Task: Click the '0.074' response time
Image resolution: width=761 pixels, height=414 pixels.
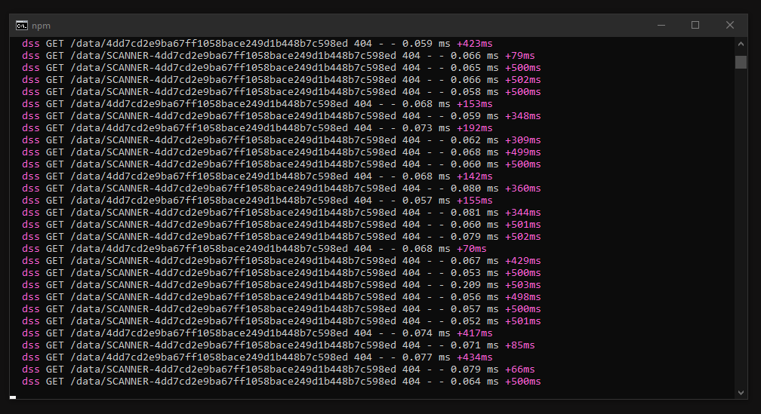Action: 417,333
